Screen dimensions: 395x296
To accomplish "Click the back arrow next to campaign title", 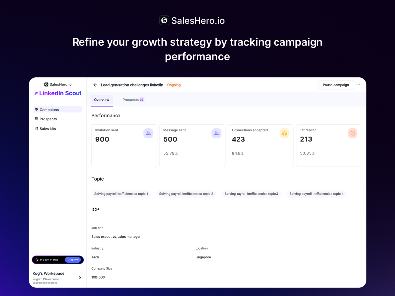I will click(x=95, y=85).
